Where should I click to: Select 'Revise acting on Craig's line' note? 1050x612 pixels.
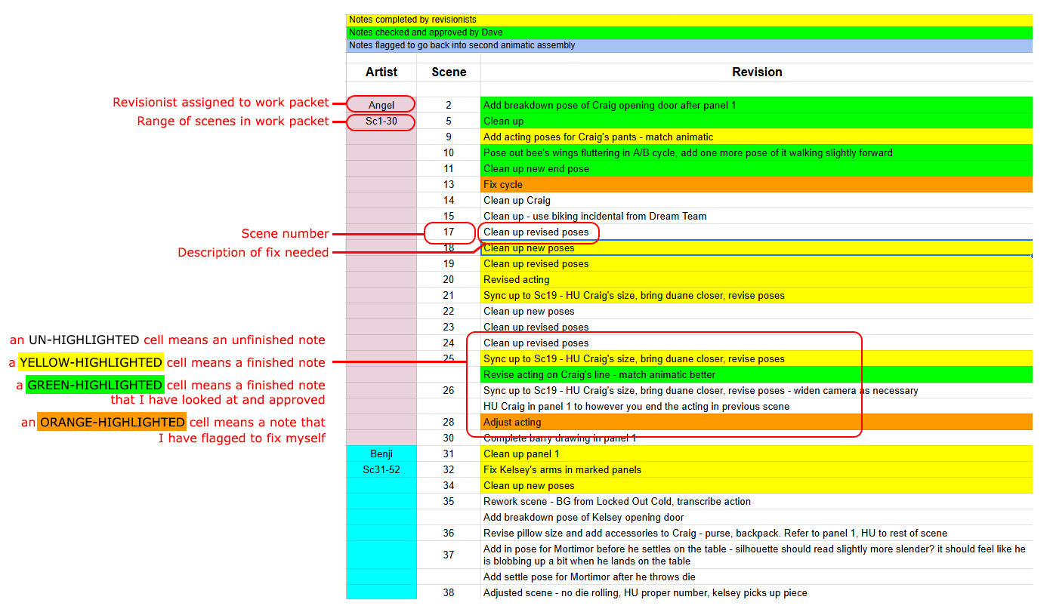click(757, 374)
